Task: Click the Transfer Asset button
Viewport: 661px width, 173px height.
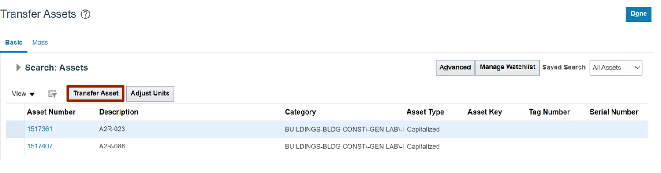Action: (x=96, y=94)
